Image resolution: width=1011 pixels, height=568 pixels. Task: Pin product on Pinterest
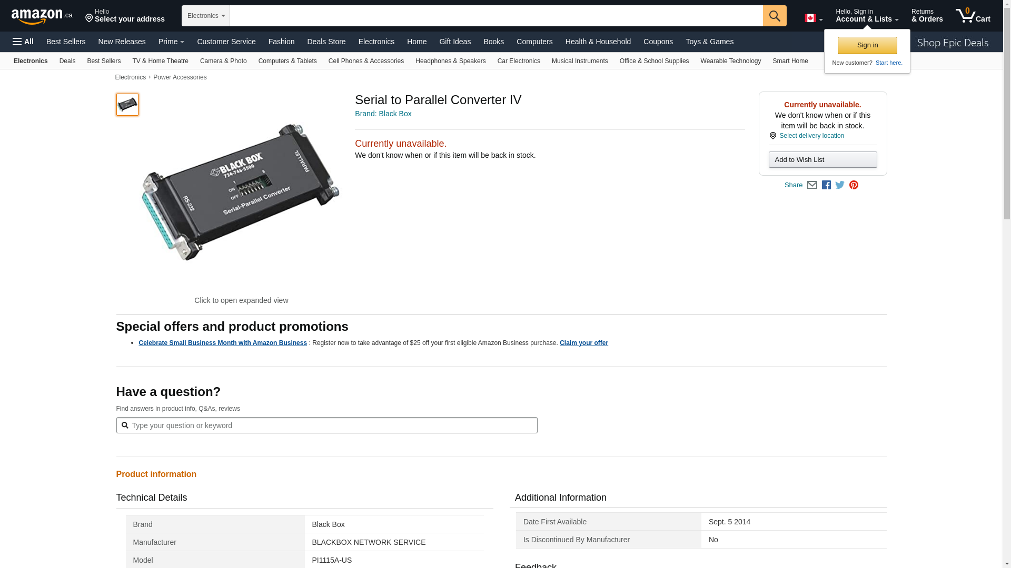point(854,185)
